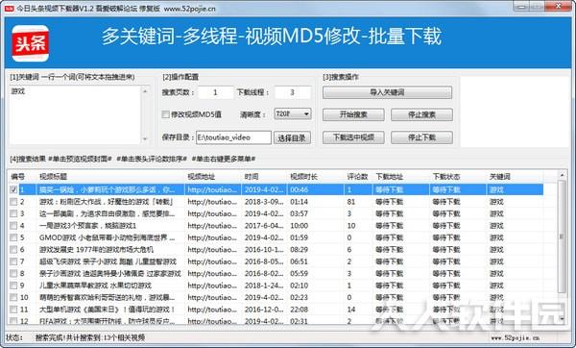Check the checkbox for row 2
The image size is (576, 348).
point(13,202)
